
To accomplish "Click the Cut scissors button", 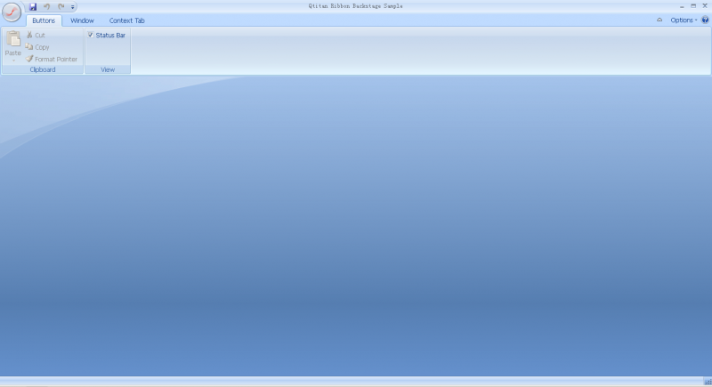I will pos(36,36).
